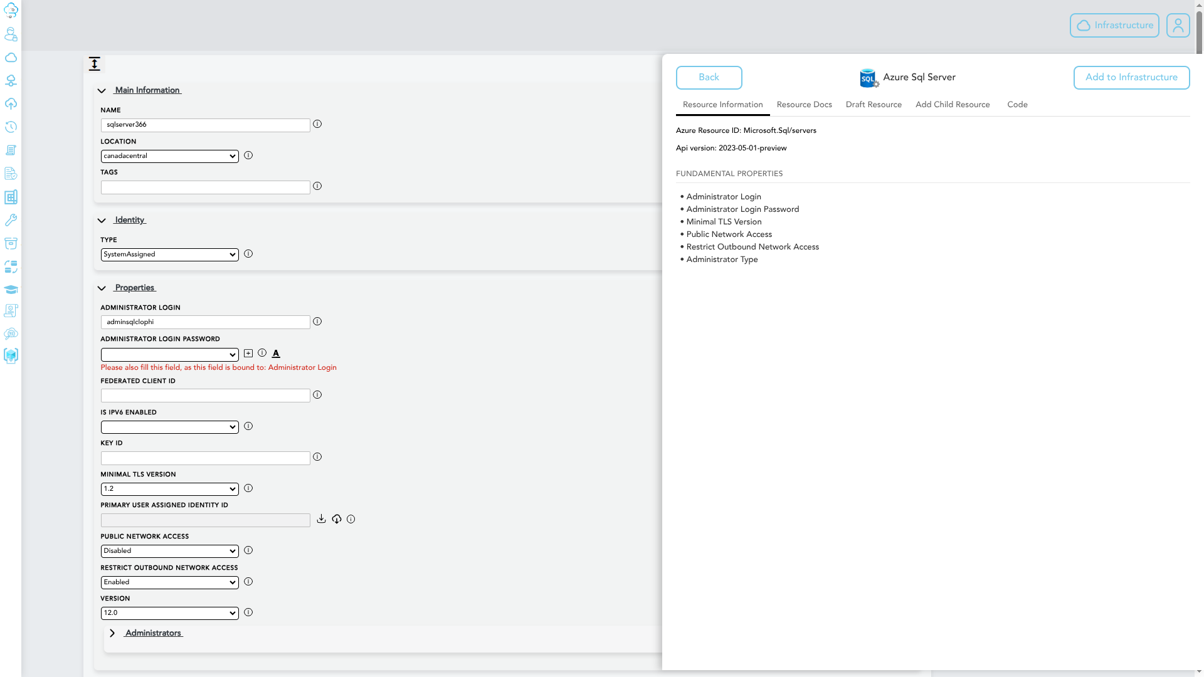
Task: Open the Administrator Login Password dropdown
Action: tap(169, 355)
